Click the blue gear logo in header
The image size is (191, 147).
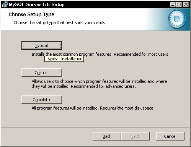click(177, 19)
